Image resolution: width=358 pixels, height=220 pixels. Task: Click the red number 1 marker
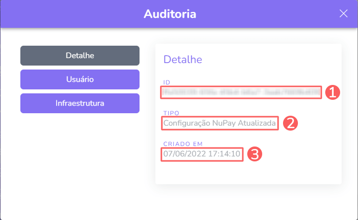pos(332,92)
